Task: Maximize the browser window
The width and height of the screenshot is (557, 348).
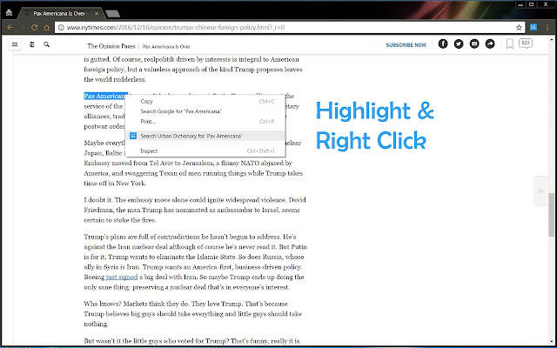Action: tap(532, 4)
